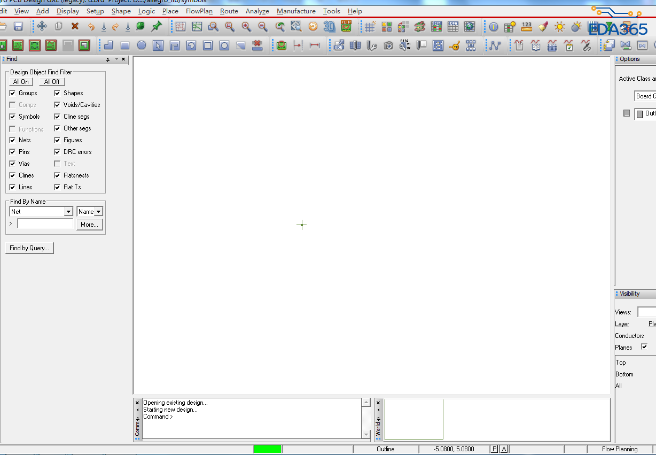Open the 3D viewer icon
The width and height of the screenshot is (656, 455).
pos(330,26)
